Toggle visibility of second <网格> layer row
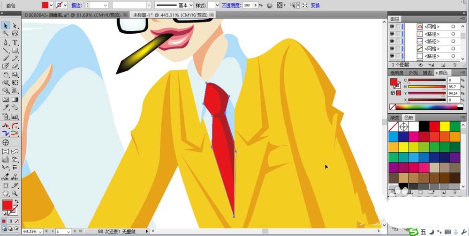 (392, 48)
